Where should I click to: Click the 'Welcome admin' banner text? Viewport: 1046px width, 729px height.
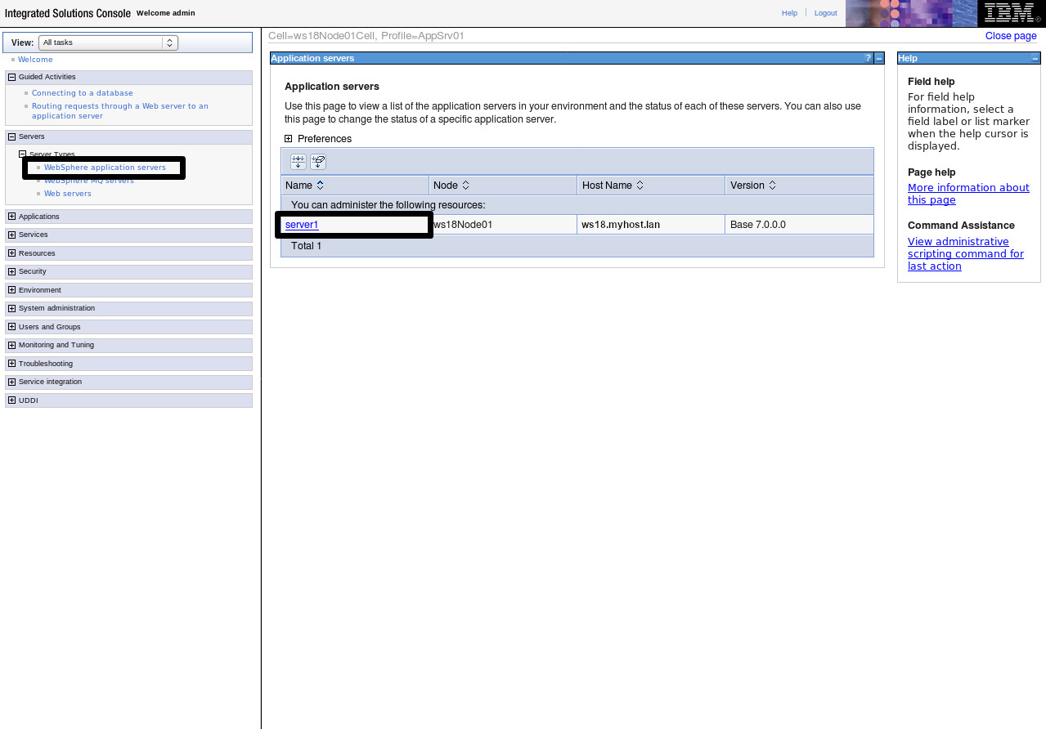tap(166, 13)
